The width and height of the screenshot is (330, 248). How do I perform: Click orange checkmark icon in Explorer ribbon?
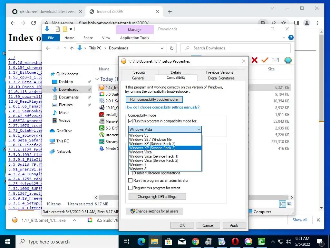click(x=265, y=60)
